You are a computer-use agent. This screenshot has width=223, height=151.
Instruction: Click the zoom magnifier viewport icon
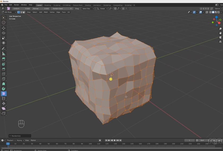pyautogui.click(x=220, y=29)
